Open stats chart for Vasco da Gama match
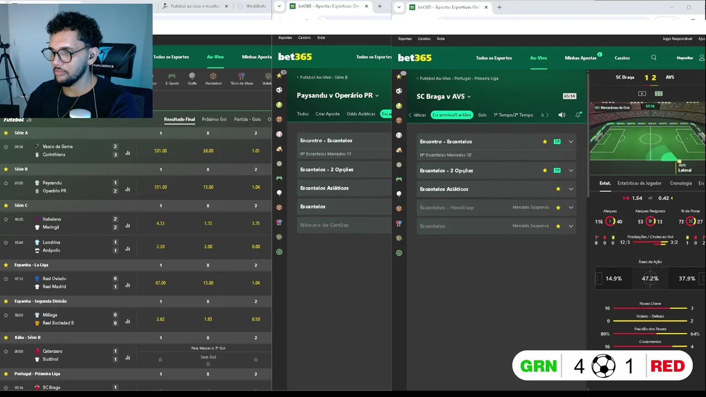 [x=127, y=153]
